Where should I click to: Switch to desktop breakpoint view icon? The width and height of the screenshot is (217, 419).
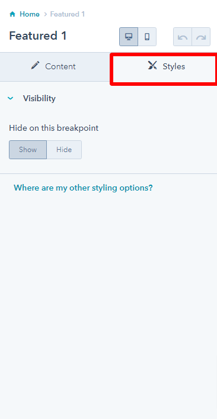click(129, 37)
